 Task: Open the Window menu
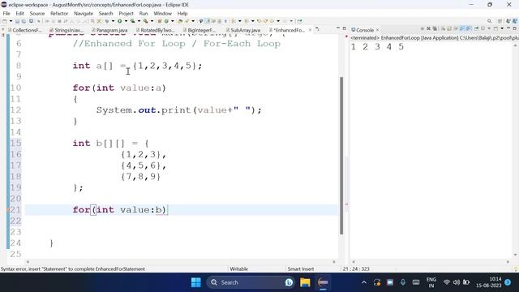tap(162, 13)
